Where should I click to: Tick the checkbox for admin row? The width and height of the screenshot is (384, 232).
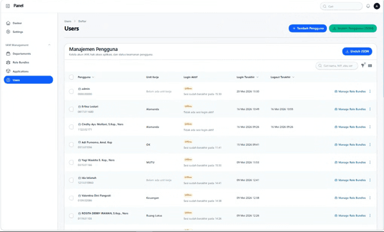[71, 91]
